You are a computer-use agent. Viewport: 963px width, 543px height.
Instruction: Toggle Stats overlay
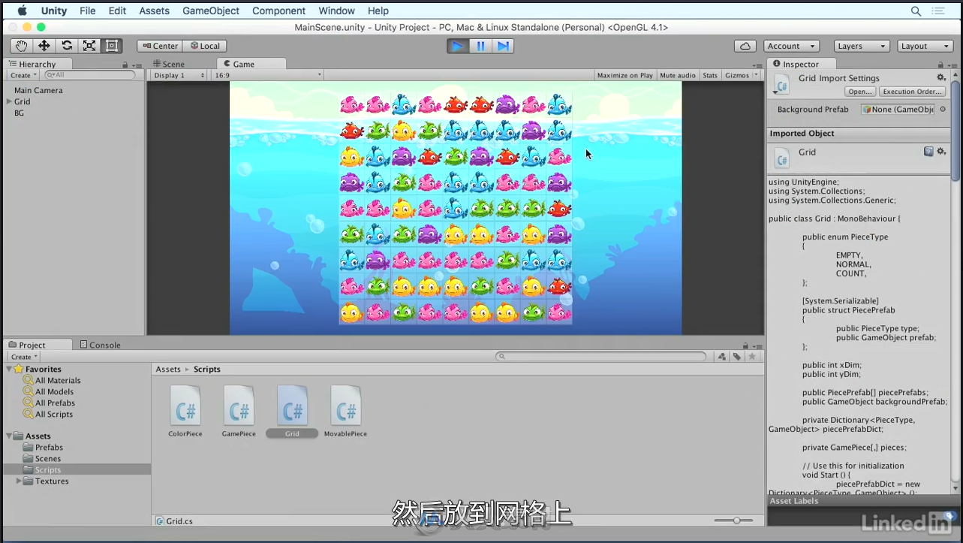pos(710,75)
